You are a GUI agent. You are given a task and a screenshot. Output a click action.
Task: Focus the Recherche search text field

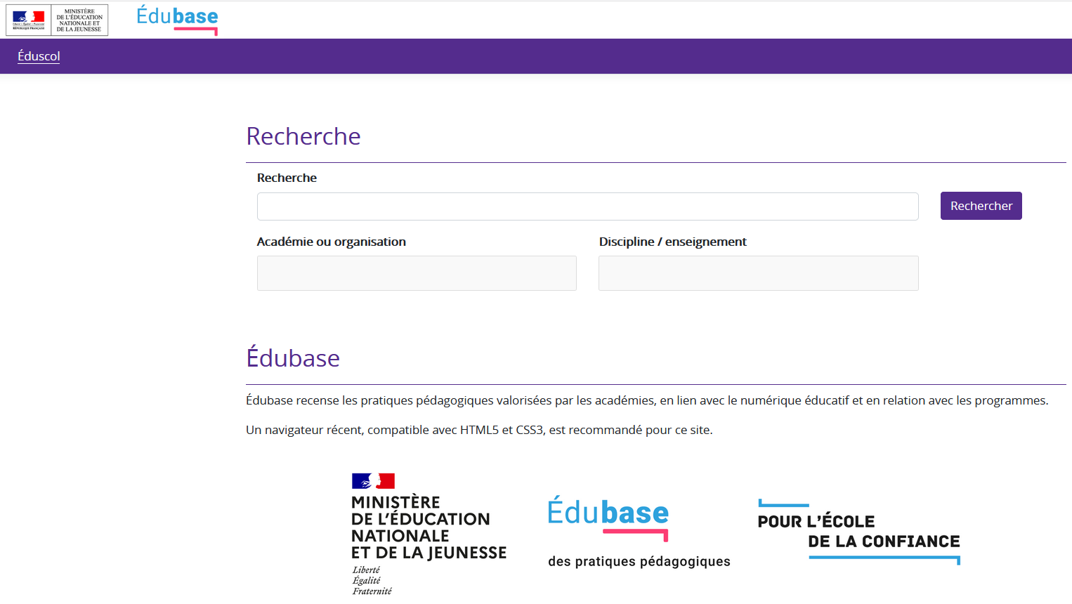(587, 206)
